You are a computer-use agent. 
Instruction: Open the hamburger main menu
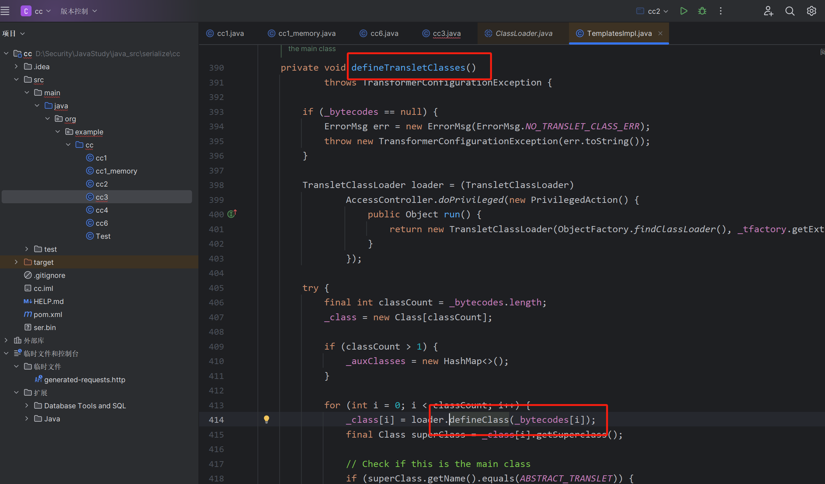click(5, 11)
